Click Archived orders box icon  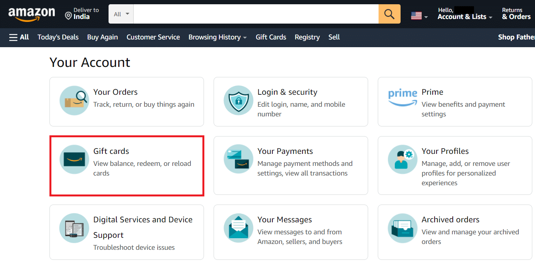(x=403, y=228)
